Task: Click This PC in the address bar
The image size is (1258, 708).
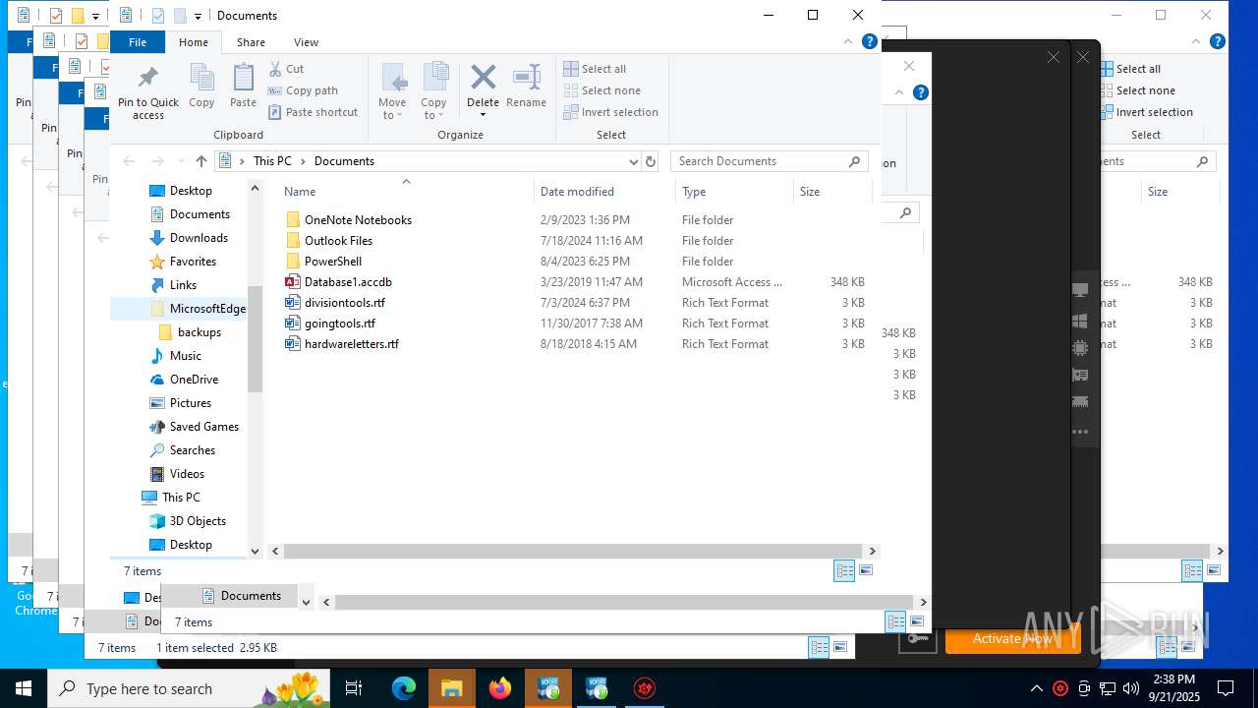Action: pyautogui.click(x=272, y=161)
